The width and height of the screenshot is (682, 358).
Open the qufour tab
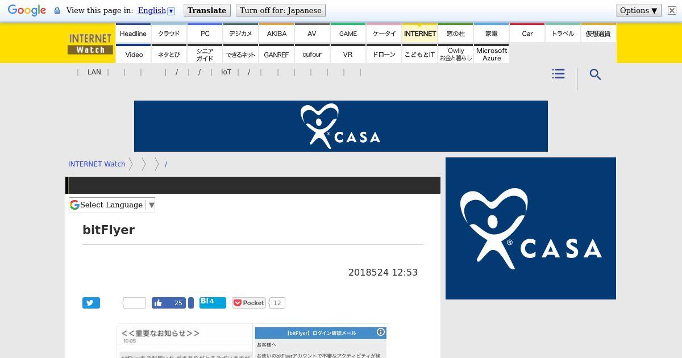pyautogui.click(x=312, y=55)
